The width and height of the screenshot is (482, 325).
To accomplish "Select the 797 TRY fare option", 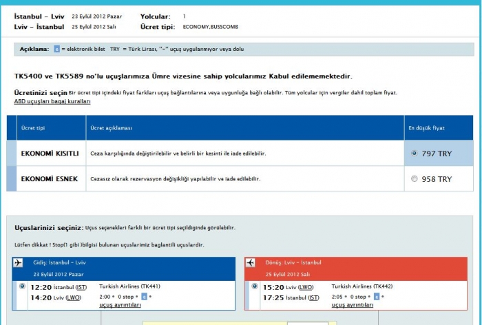I will pos(414,154).
